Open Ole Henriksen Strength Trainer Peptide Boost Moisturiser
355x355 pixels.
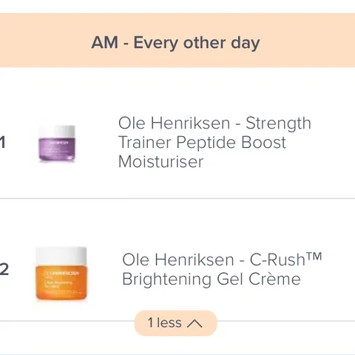(214, 142)
